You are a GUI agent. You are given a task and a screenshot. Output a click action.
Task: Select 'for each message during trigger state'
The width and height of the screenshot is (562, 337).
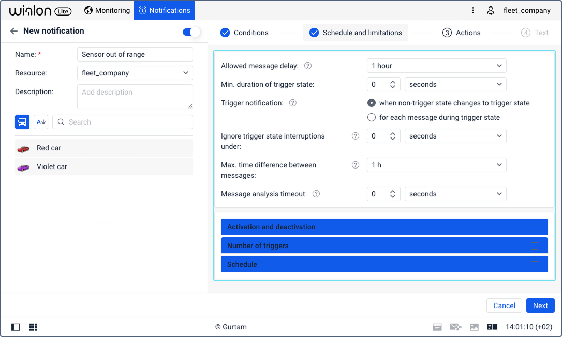pos(371,117)
